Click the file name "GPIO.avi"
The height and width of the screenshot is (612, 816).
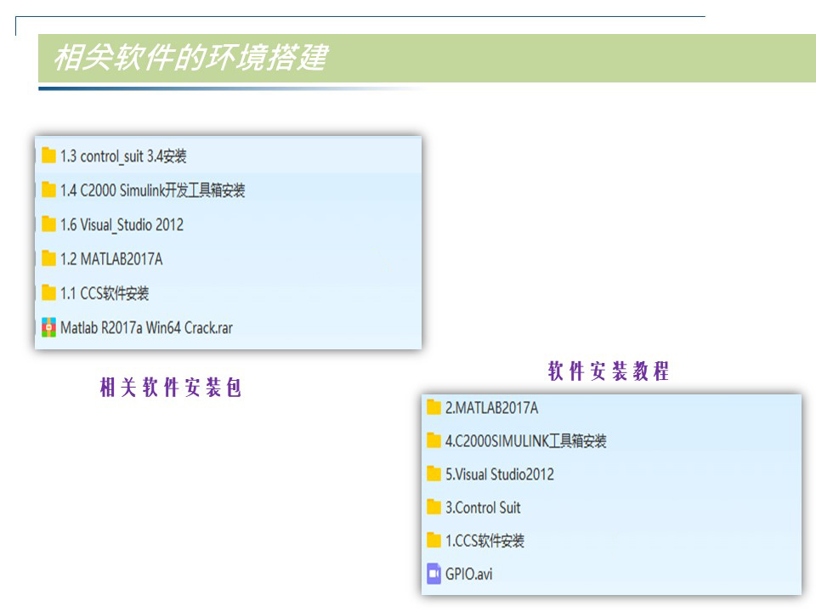469,574
